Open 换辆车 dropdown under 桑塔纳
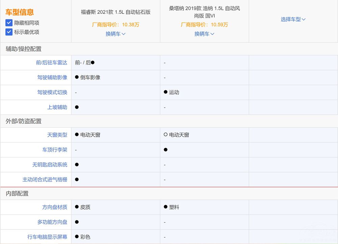 click(204, 34)
